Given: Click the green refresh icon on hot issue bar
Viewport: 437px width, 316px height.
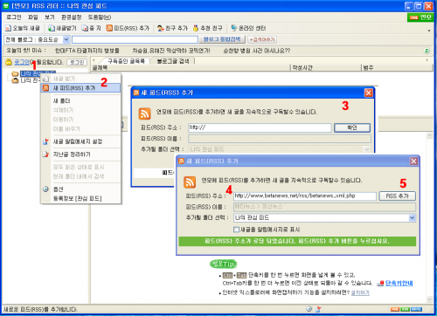Looking at the screenshot, I should click(427, 51).
